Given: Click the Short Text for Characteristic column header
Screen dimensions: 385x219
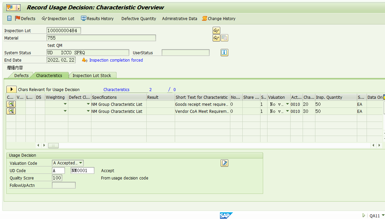Looking at the screenshot, I should (202, 97).
